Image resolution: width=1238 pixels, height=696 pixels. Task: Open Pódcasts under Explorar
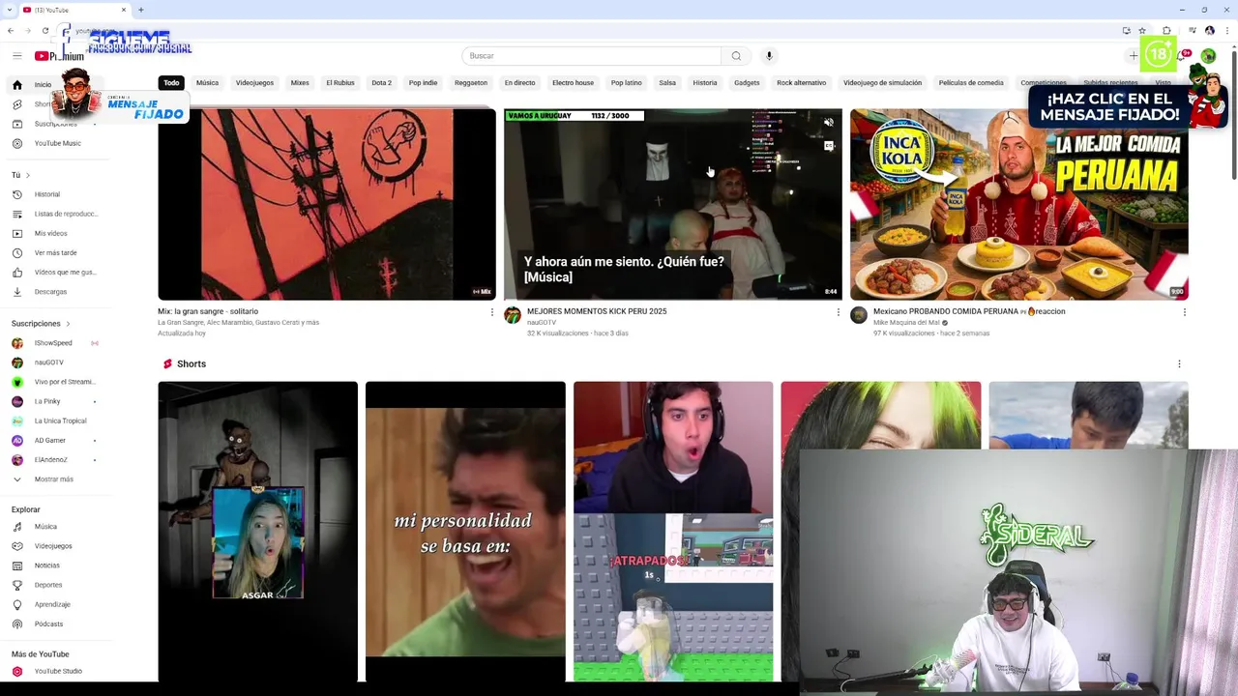[48, 623]
